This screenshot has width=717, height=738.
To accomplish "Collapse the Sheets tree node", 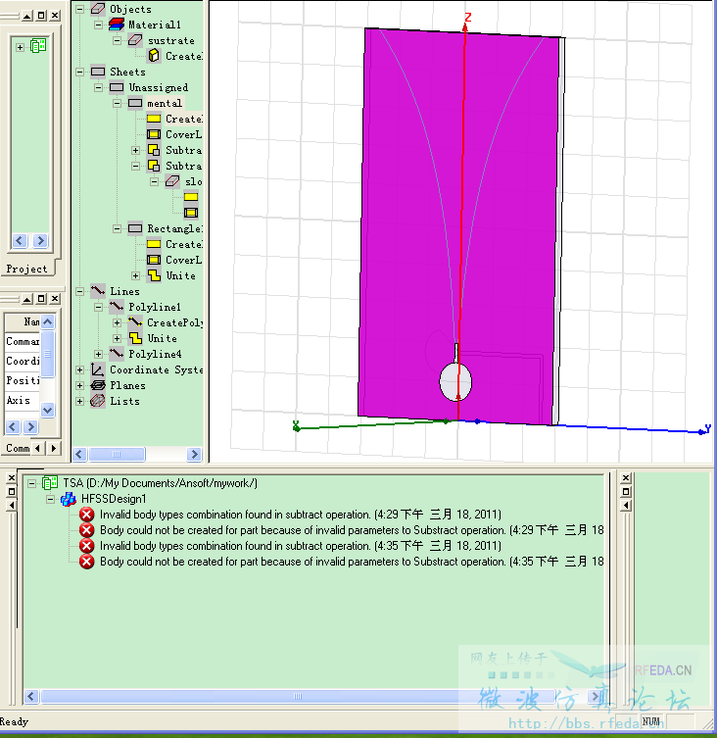I will coord(80,72).
